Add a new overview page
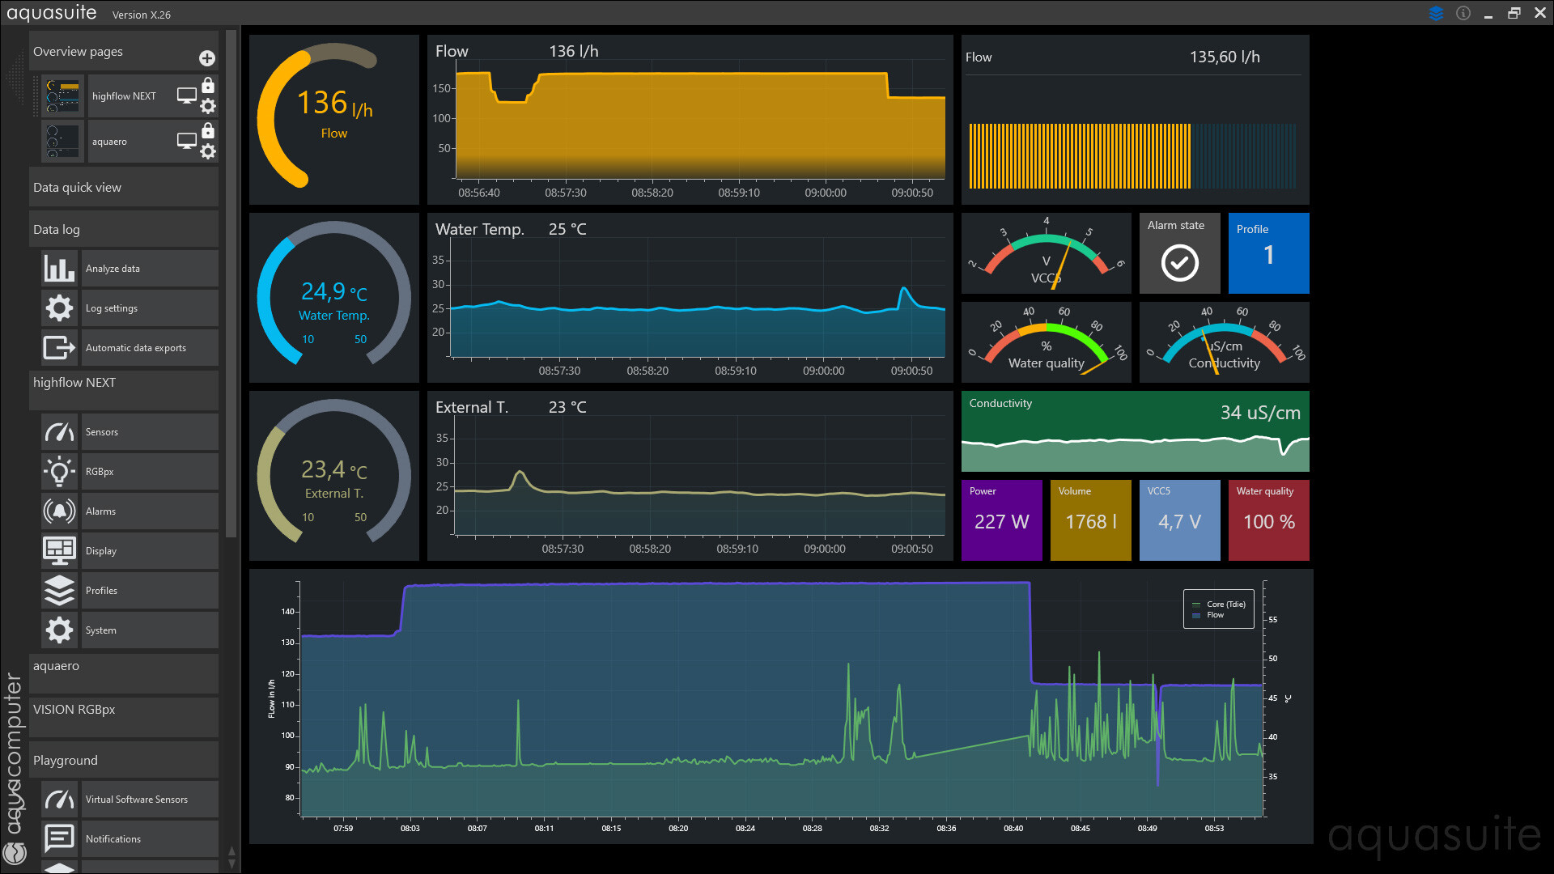 (x=207, y=58)
